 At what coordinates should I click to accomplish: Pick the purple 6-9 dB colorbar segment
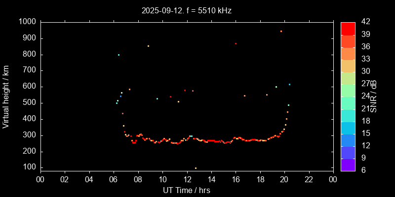348,164
